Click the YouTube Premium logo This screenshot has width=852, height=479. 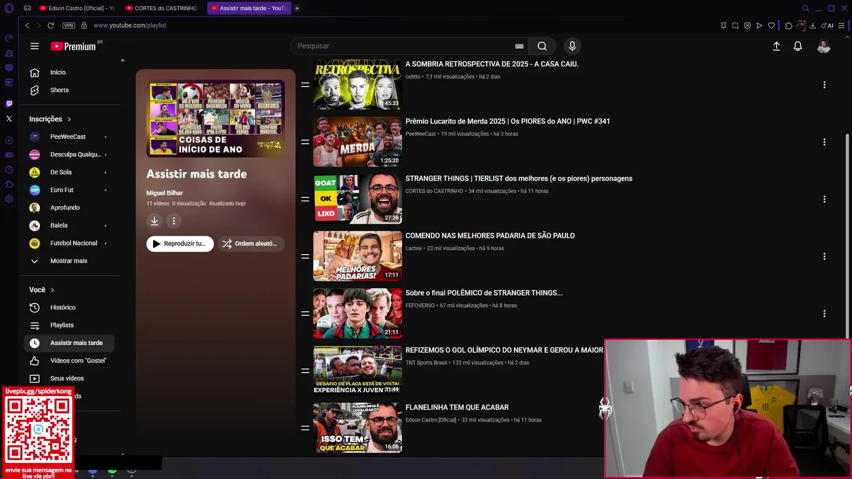[75, 46]
